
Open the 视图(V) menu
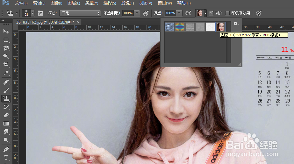(x=146, y=3)
